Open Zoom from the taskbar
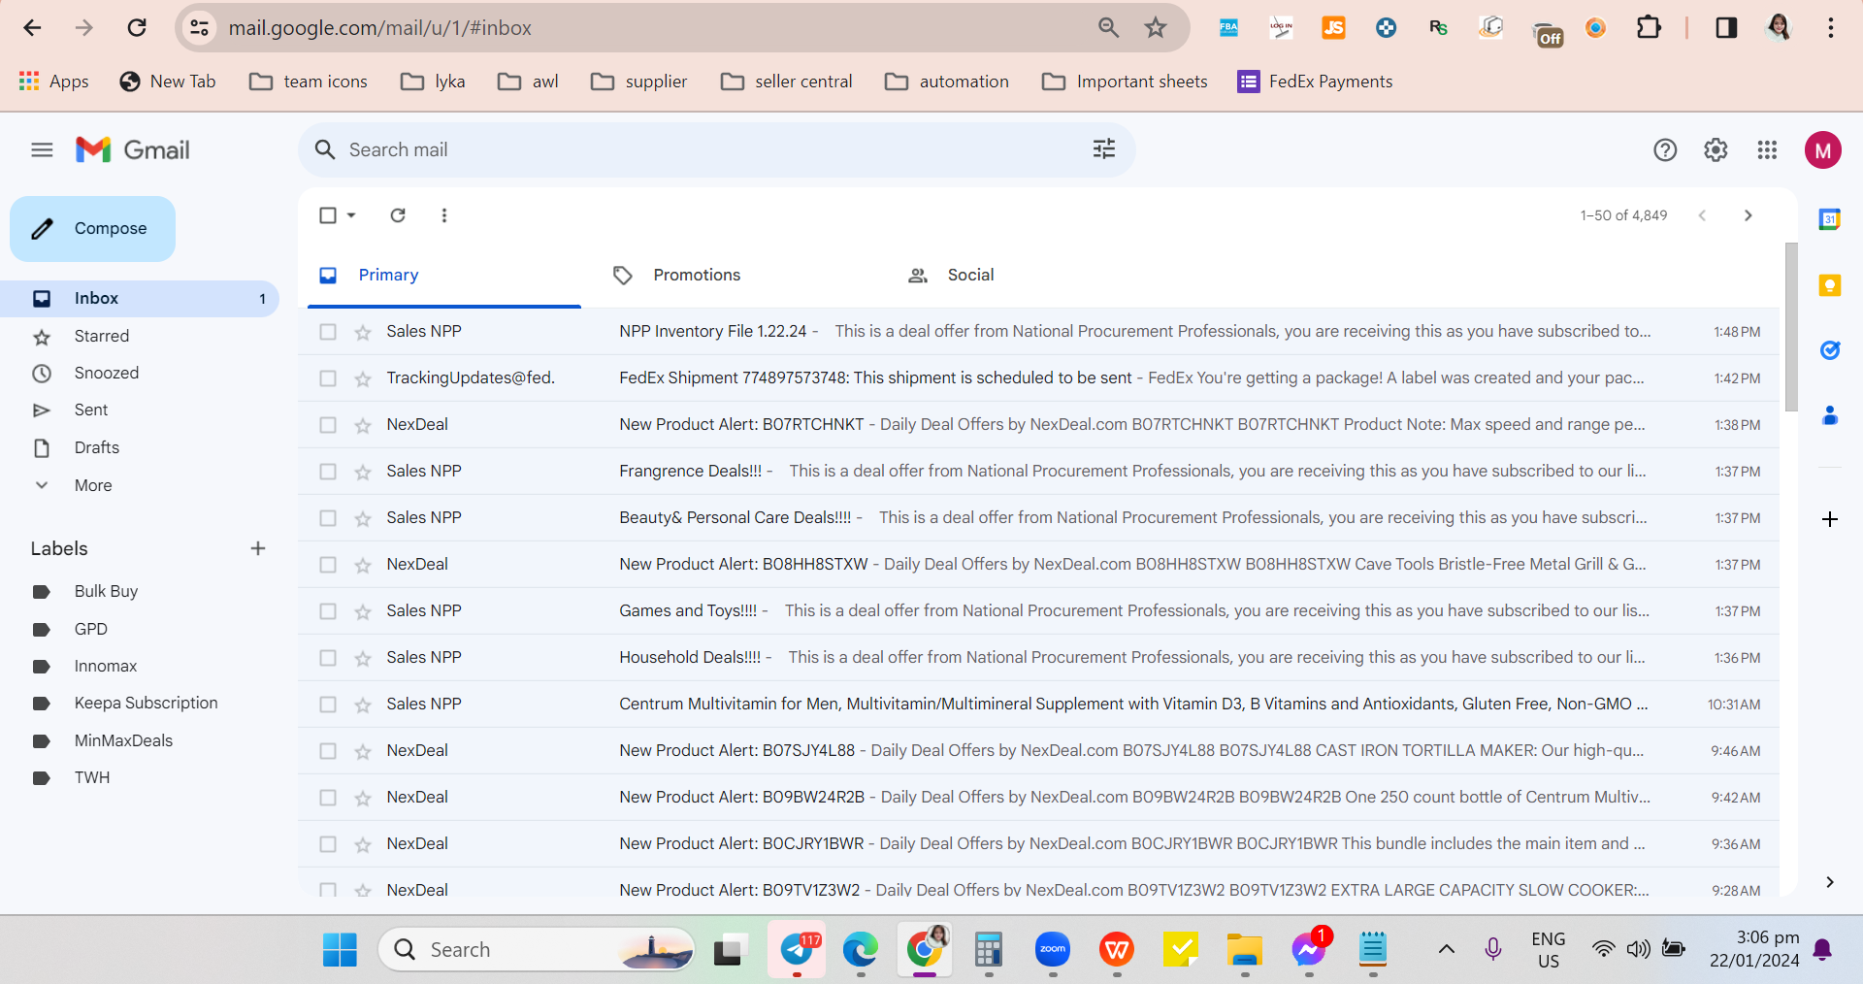 pyautogui.click(x=1053, y=949)
